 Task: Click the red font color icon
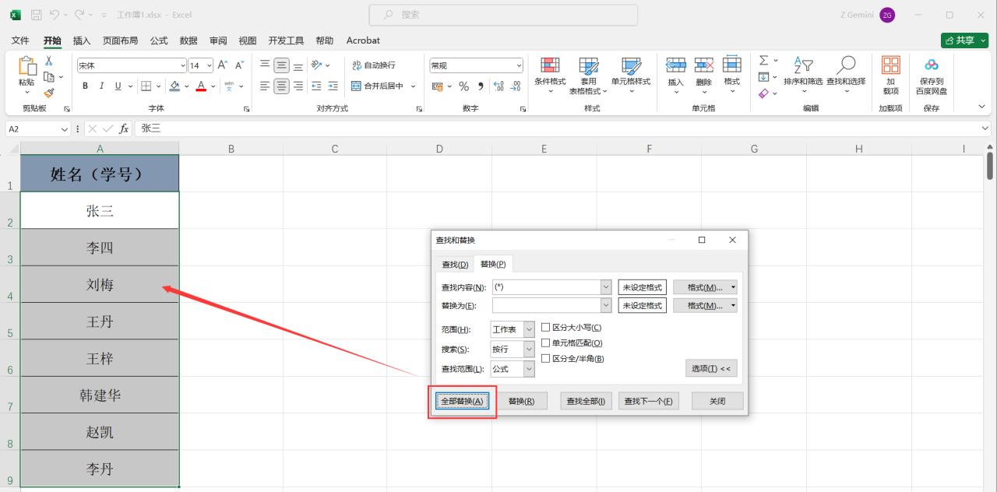pyautogui.click(x=201, y=86)
